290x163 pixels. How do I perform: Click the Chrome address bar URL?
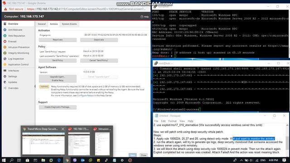click(x=86, y=9)
